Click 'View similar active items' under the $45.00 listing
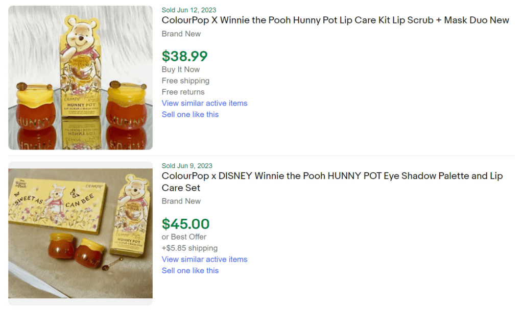The height and width of the screenshot is (310, 523). tap(204, 259)
